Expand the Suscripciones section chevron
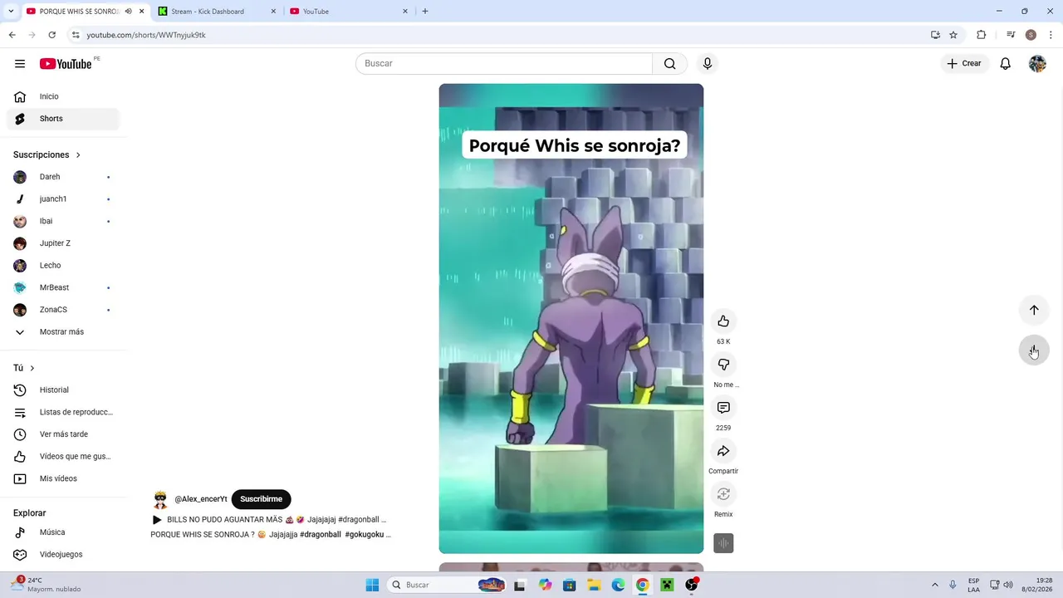The width and height of the screenshot is (1063, 598). pos(78,155)
